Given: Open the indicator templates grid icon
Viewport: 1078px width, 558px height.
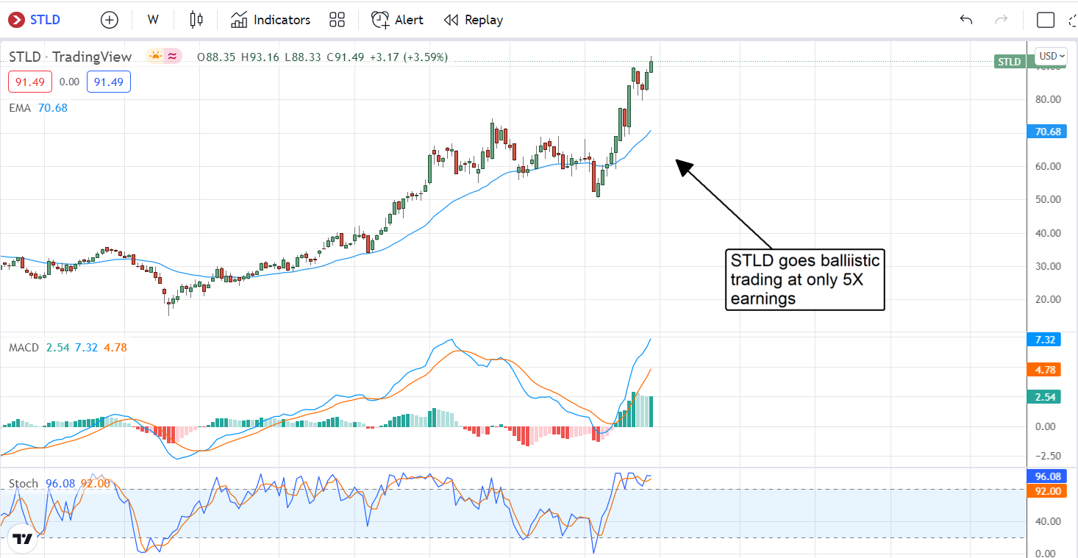Looking at the screenshot, I should [x=338, y=20].
